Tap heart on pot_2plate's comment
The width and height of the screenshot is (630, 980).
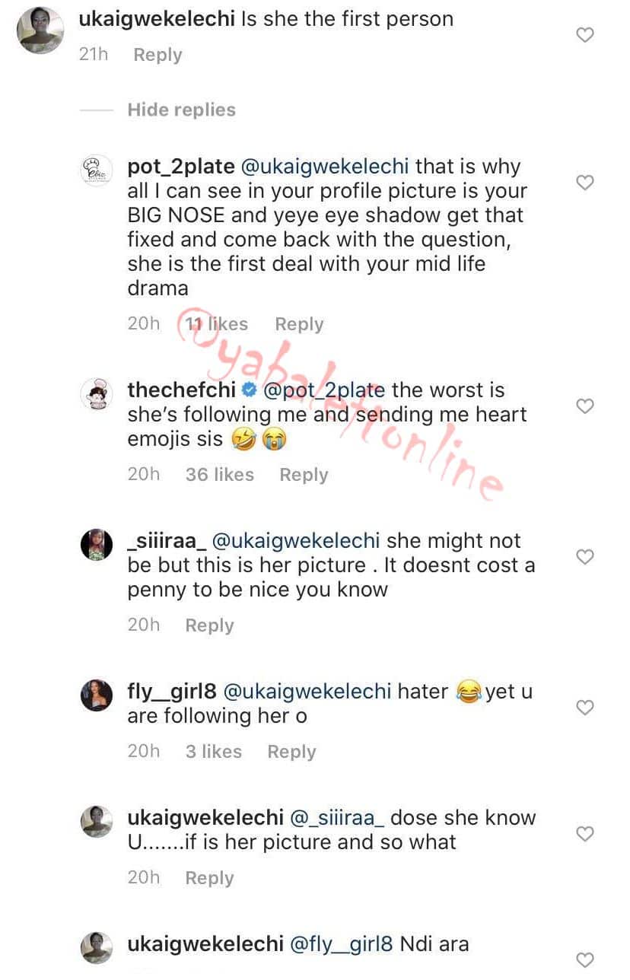click(x=584, y=182)
